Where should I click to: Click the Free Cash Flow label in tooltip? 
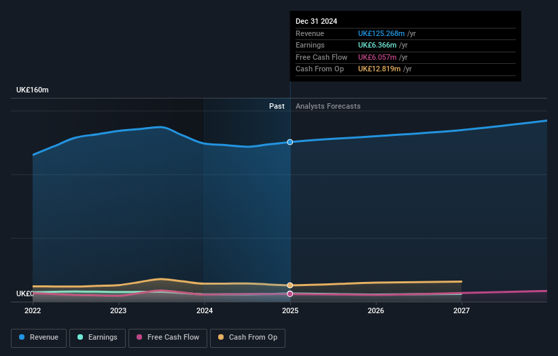pyautogui.click(x=321, y=57)
